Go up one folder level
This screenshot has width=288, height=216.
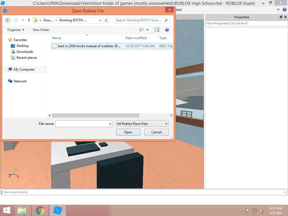click(x=29, y=20)
